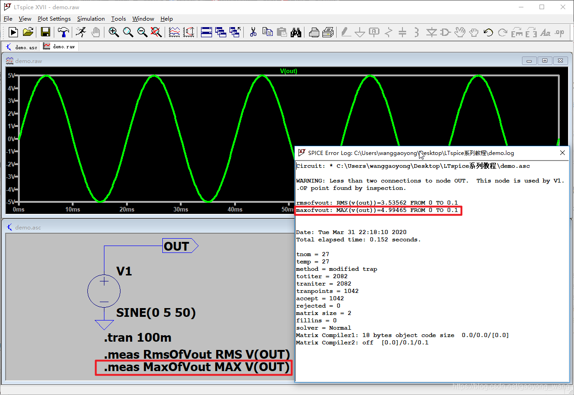
Task: Open the File menu
Action: pos(8,19)
